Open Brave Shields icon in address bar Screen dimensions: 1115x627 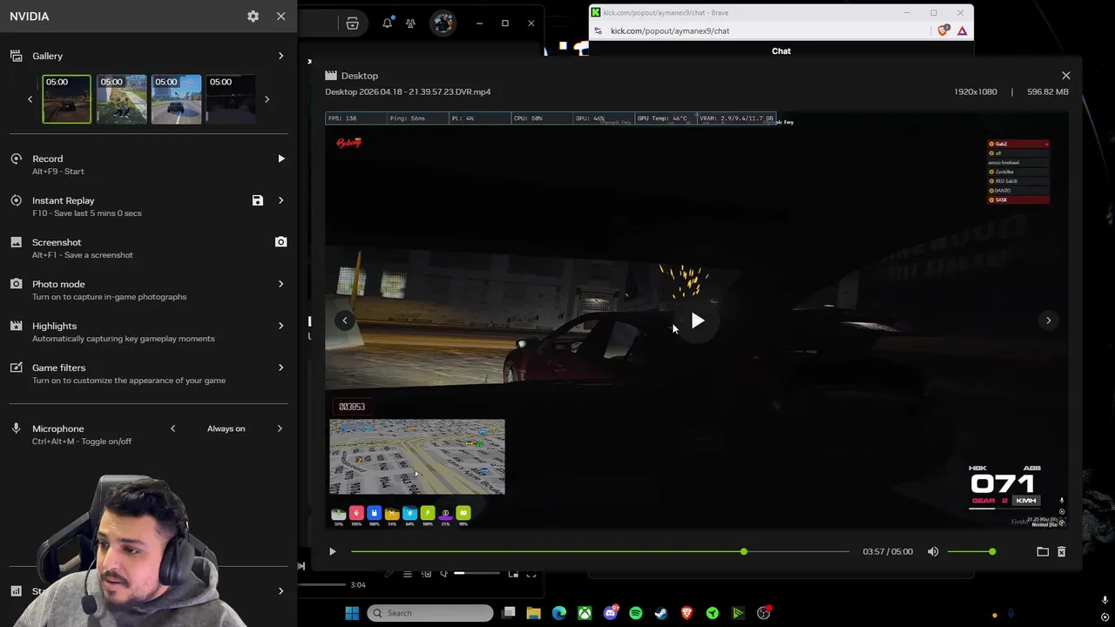(943, 30)
